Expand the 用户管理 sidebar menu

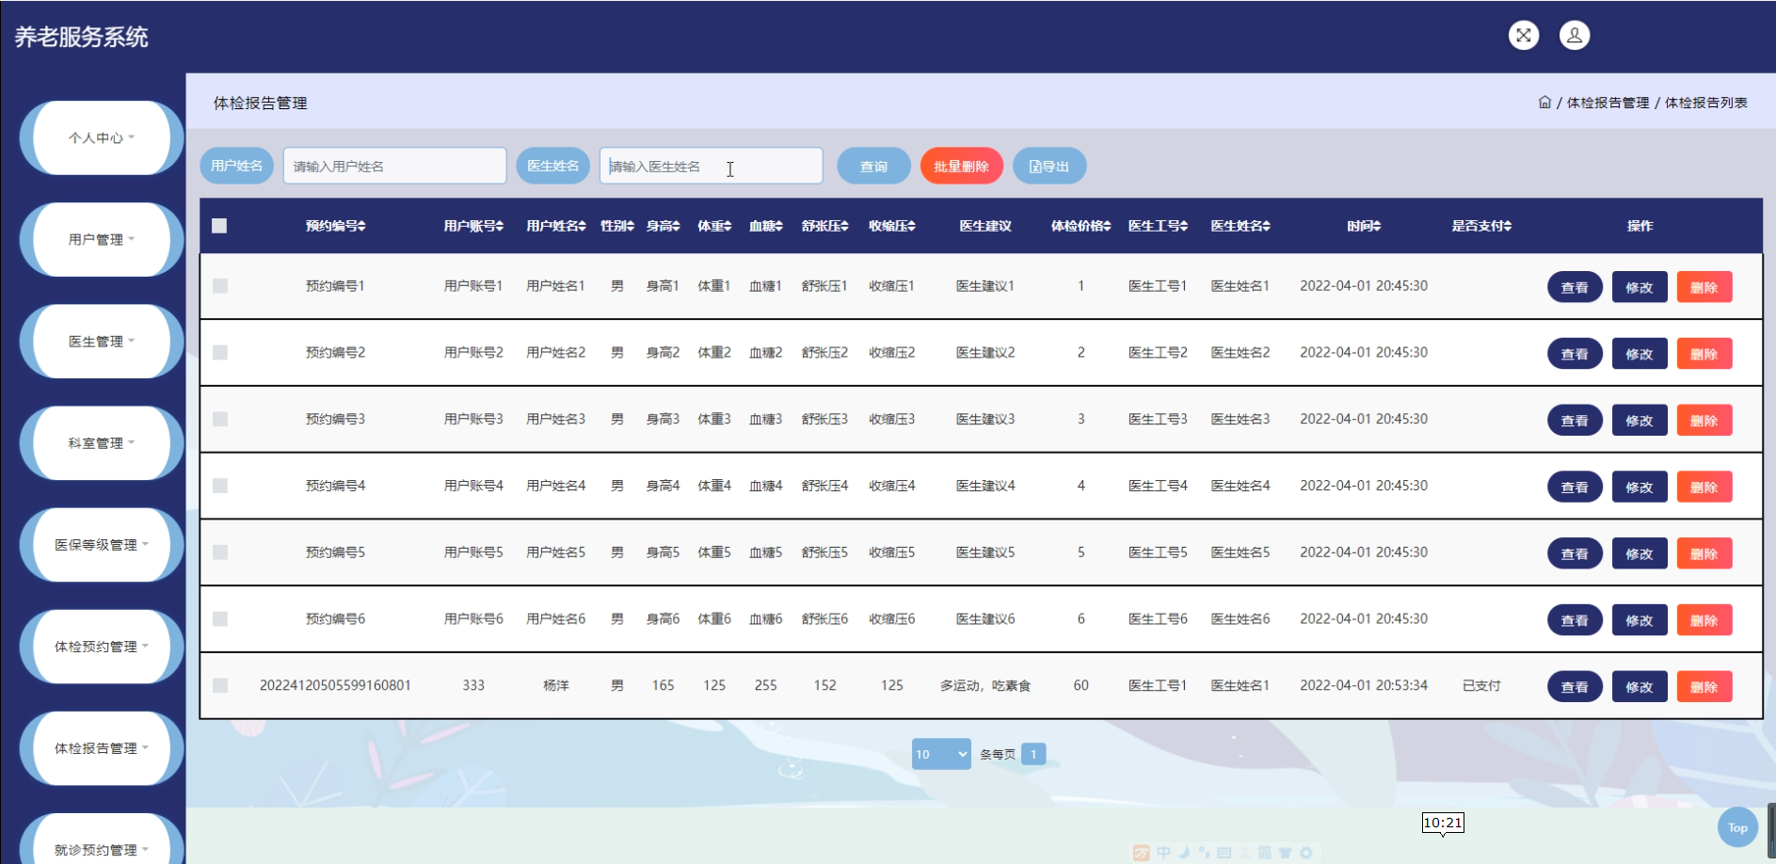coord(102,239)
